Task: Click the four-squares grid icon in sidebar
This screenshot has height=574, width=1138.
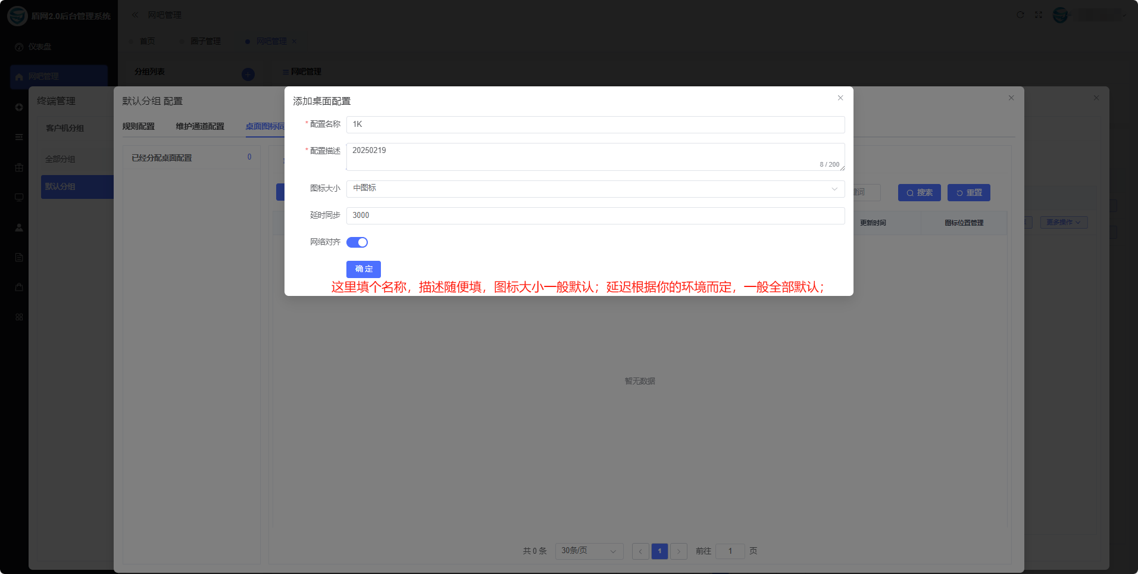Action: [x=19, y=317]
